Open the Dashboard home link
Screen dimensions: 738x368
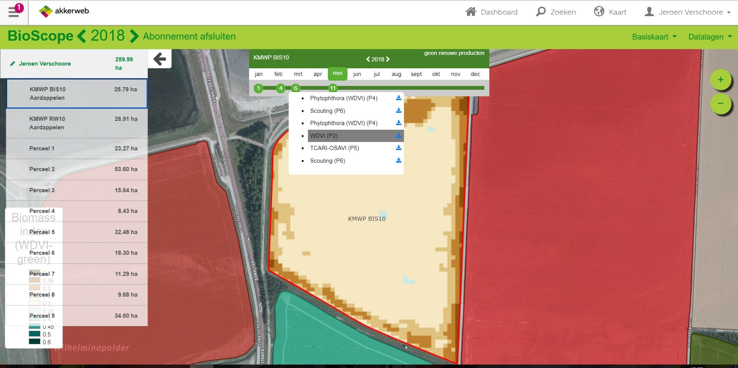491,12
